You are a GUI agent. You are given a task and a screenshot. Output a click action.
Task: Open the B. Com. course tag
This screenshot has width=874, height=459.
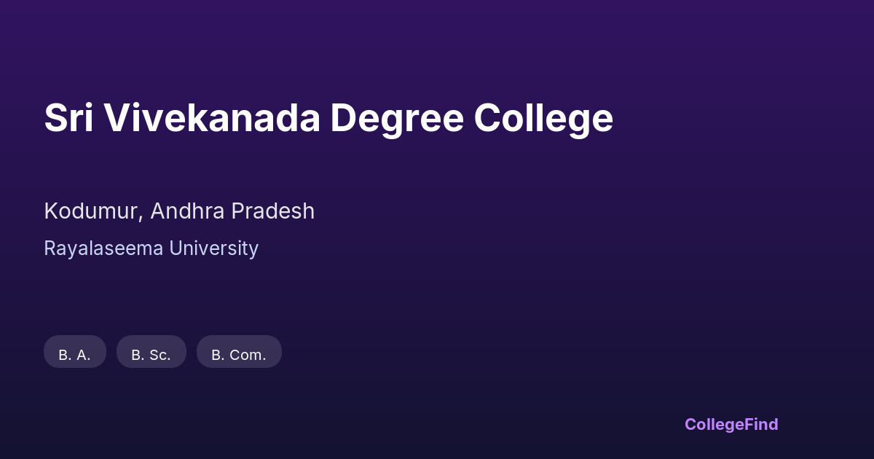pos(239,353)
